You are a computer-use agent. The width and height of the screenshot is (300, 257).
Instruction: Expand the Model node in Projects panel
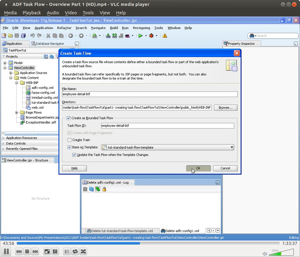point(4,63)
